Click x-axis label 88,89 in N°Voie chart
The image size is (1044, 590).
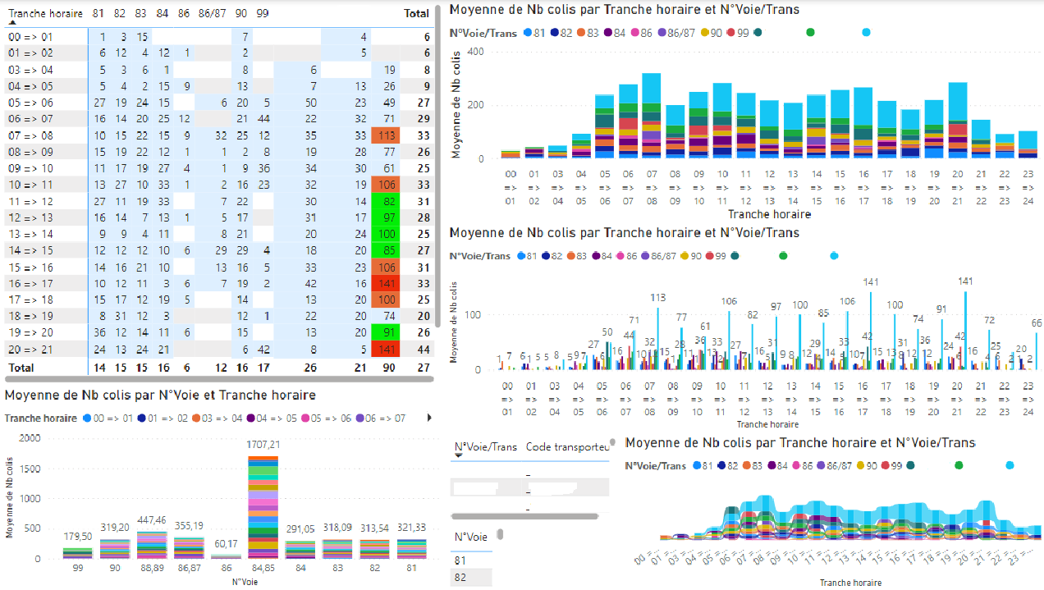click(x=153, y=566)
